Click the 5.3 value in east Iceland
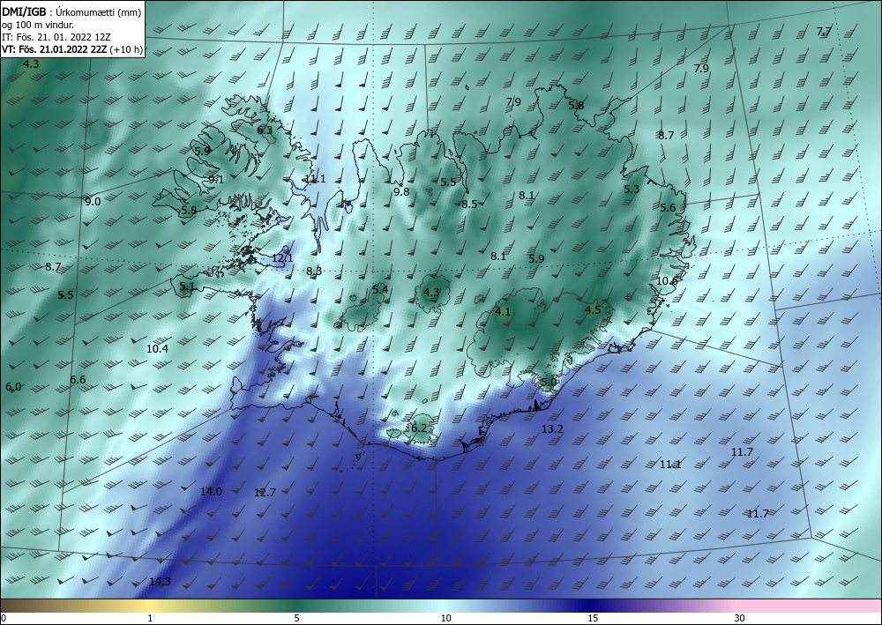This screenshot has height=625, width=882. (x=632, y=190)
